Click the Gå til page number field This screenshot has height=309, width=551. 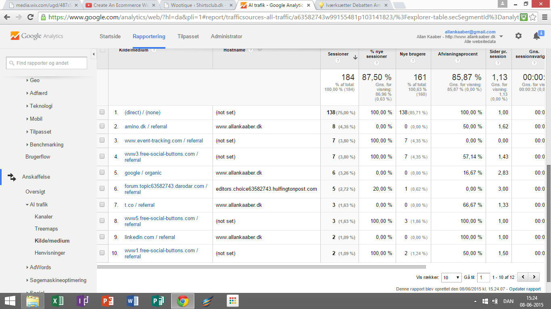click(x=483, y=277)
